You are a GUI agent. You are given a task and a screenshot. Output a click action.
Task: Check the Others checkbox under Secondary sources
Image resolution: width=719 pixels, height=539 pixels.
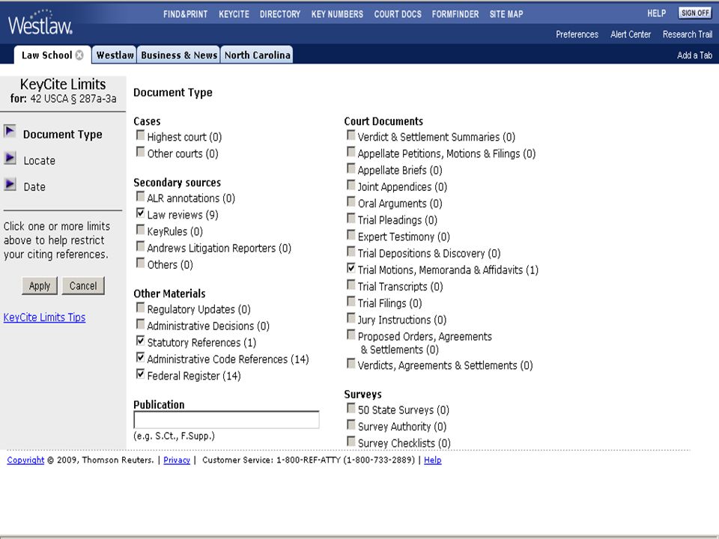[x=140, y=263]
